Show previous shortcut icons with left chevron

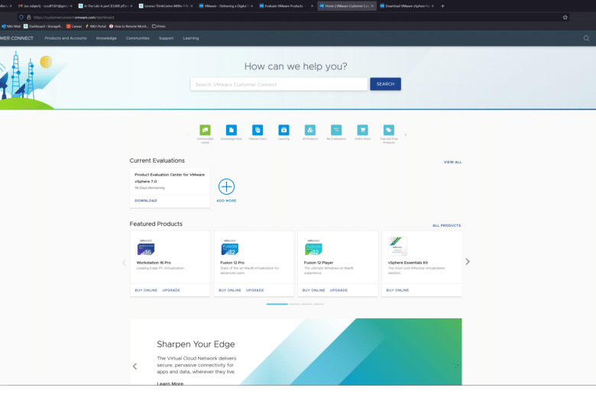(188, 135)
